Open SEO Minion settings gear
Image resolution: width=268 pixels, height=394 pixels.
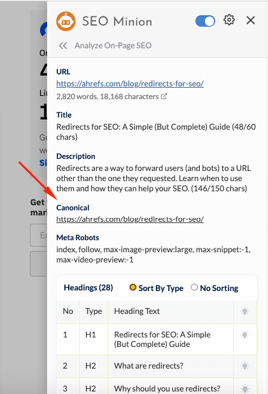click(x=229, y=20)
